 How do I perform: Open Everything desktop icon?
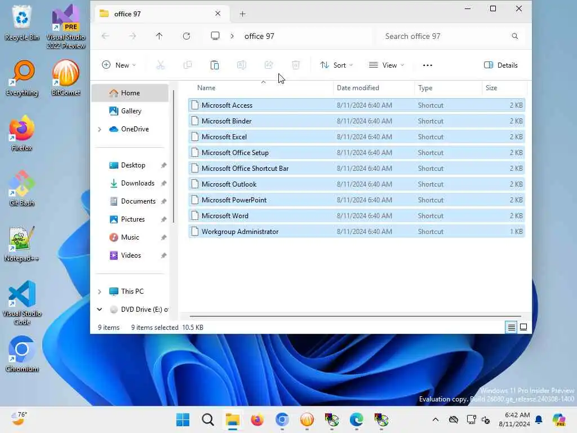tap(22, 78)
